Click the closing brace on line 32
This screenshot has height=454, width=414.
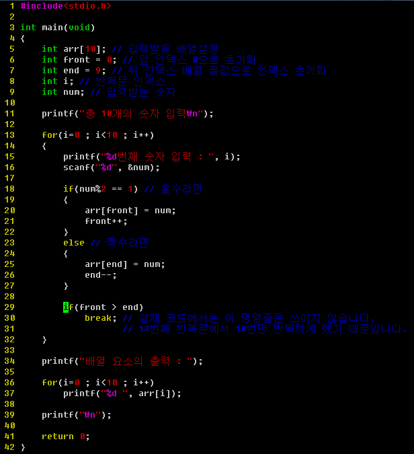click(44, 340)
